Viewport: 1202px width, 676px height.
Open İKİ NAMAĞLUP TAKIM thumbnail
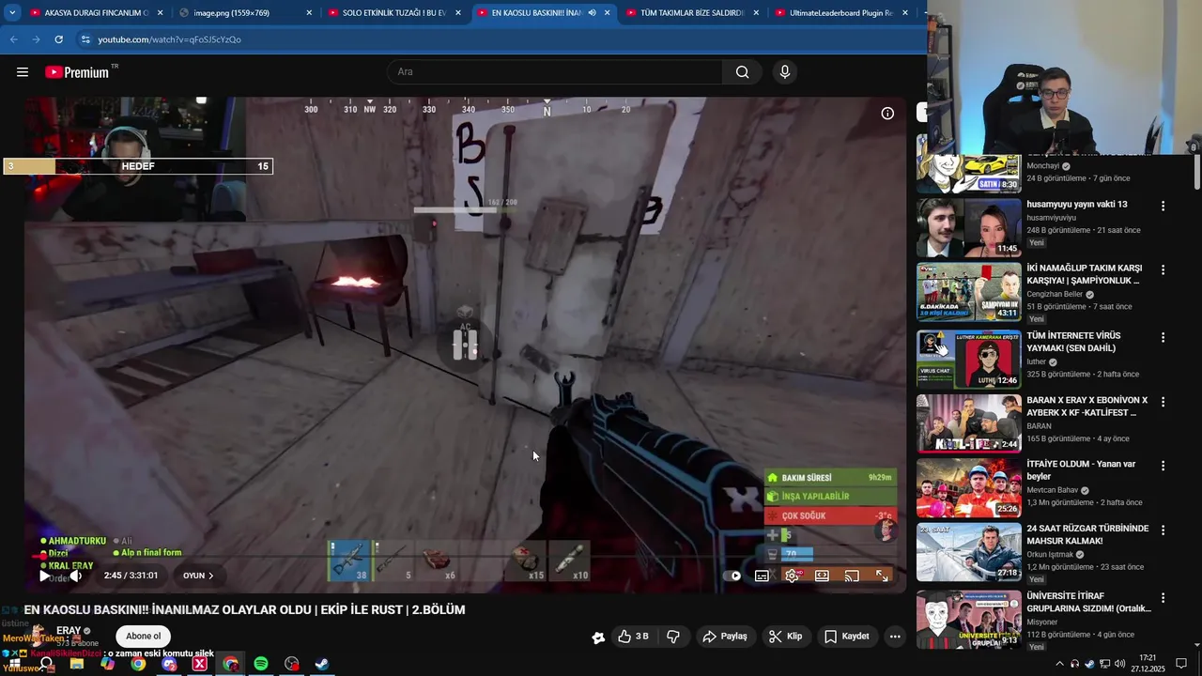[968, 292]
